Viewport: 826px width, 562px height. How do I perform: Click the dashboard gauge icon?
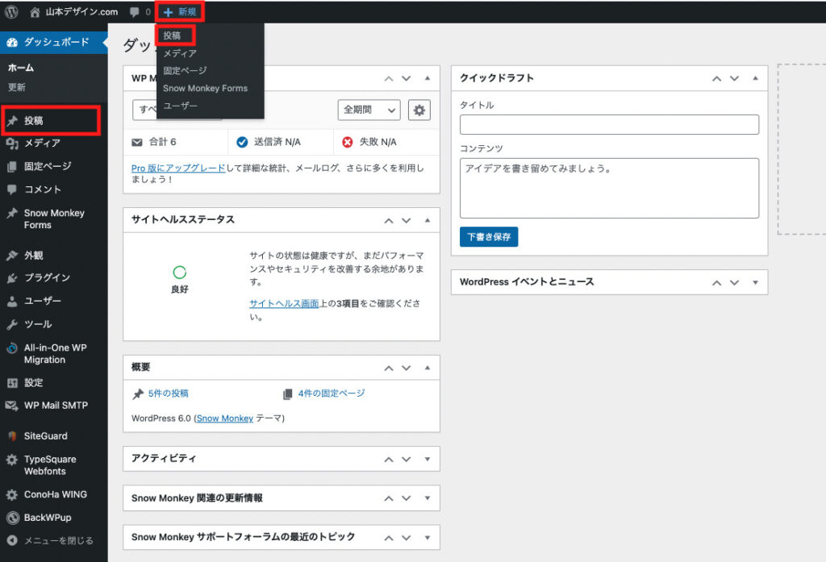point(12,42)
